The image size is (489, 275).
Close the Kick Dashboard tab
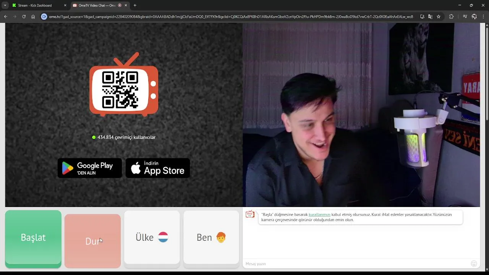point(65,5)
